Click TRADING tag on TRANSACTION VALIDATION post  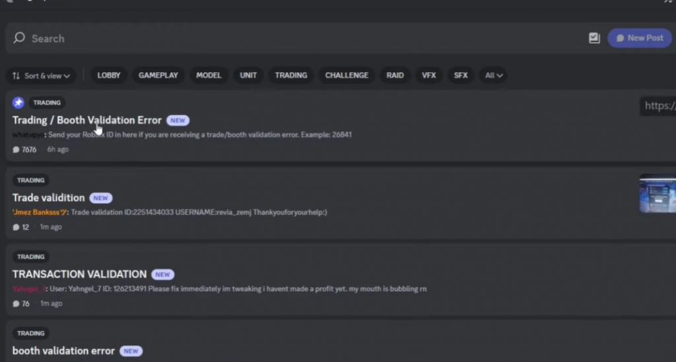pyautogui.click(x=31, y=257)
